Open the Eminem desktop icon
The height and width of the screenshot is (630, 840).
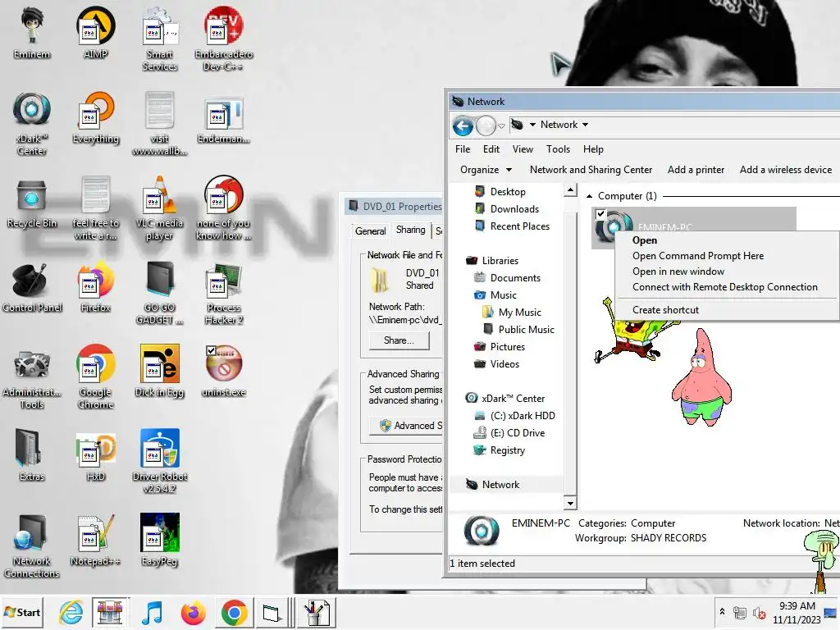[x=32, y=32]
